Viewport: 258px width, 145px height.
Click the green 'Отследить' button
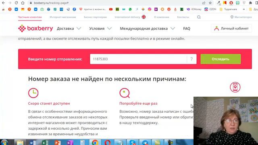(x=221, y=59)
